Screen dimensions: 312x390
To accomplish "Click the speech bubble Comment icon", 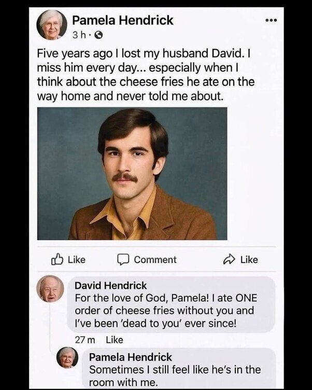I will coord(123,259).
